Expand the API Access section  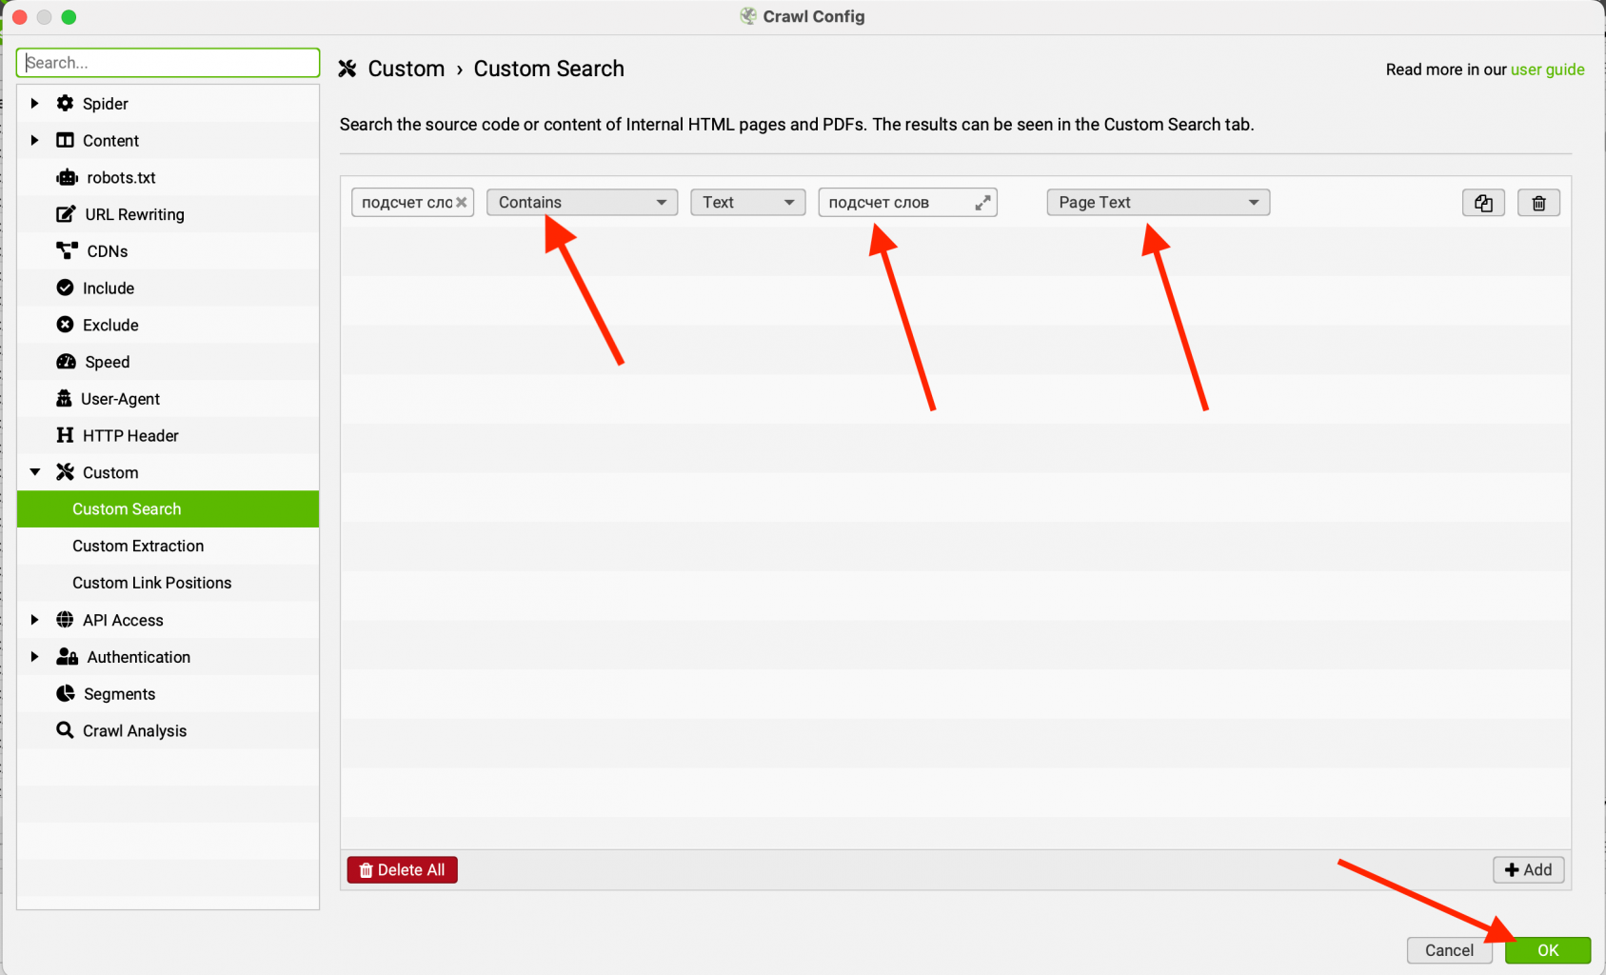pos(35,620)
